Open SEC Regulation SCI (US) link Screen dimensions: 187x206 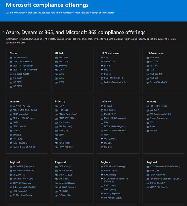[x=161, y=114]
